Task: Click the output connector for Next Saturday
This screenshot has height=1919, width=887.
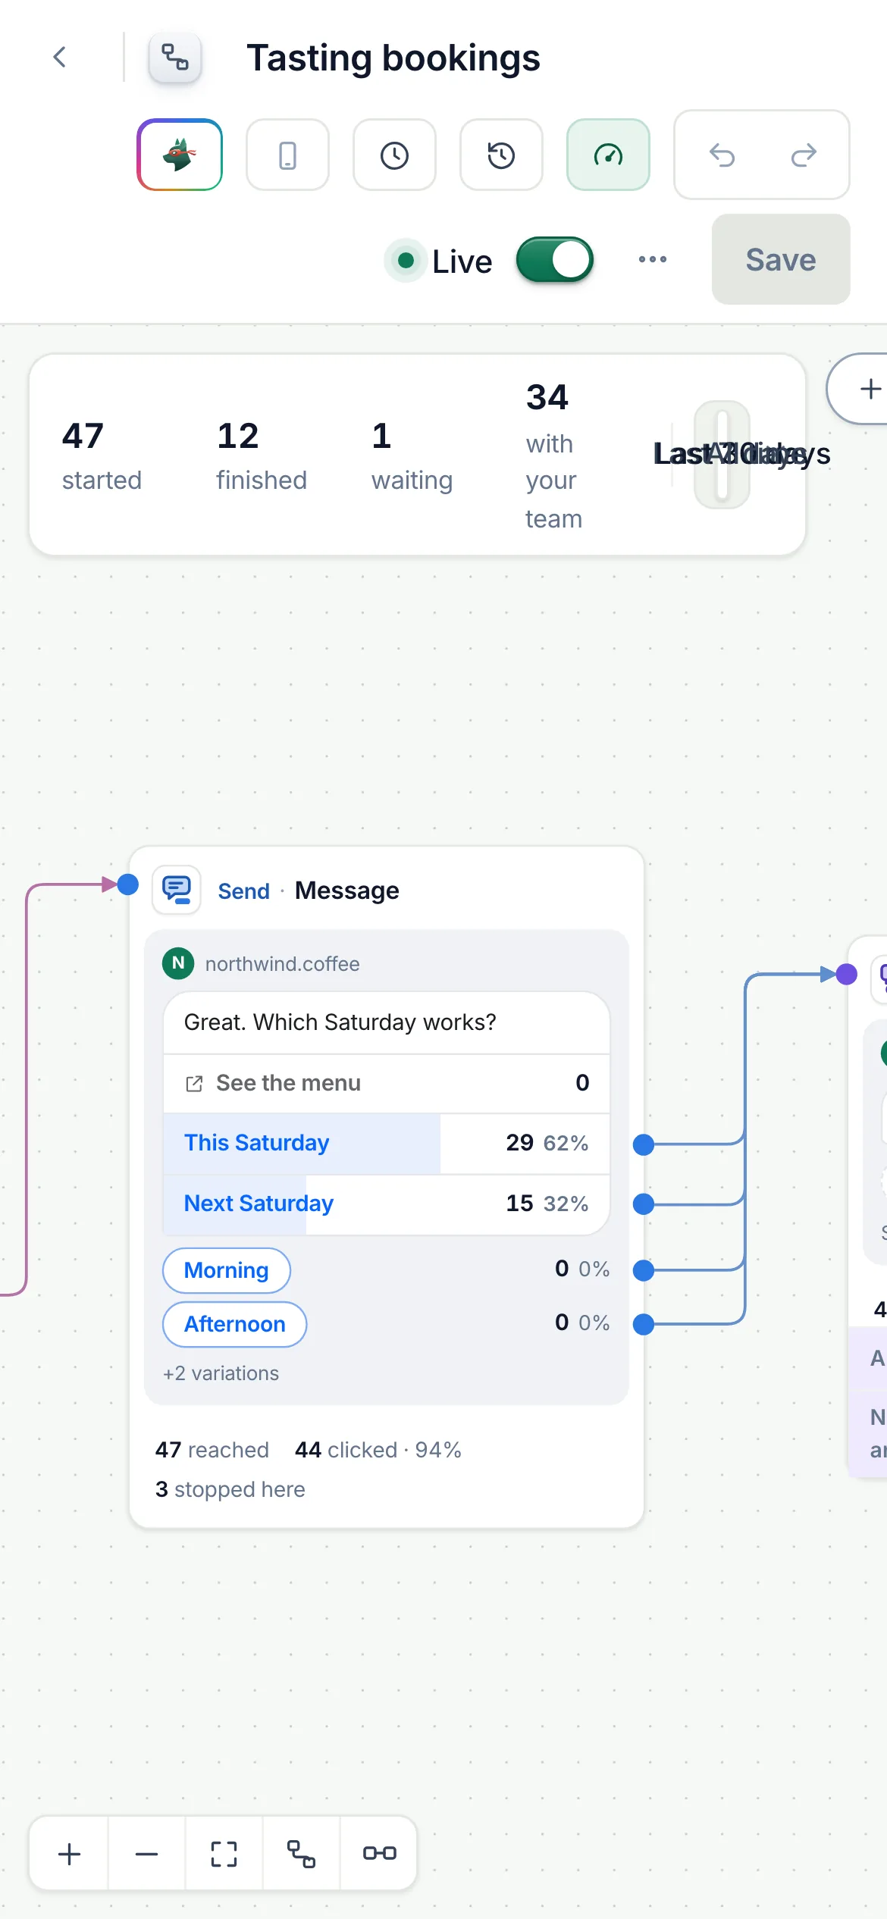Action: [x=644, y=1204]
